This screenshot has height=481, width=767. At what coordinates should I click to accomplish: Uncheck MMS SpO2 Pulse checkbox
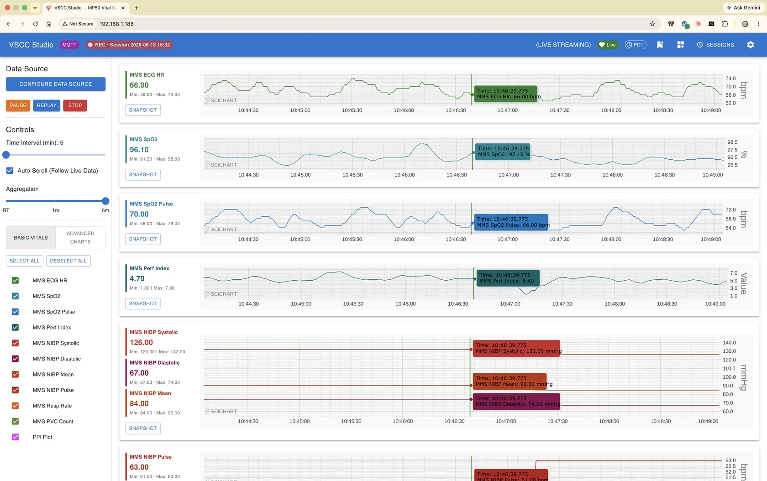(15, 312)
